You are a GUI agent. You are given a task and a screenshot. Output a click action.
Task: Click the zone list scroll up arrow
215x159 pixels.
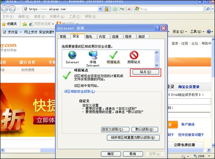(156, 52)
